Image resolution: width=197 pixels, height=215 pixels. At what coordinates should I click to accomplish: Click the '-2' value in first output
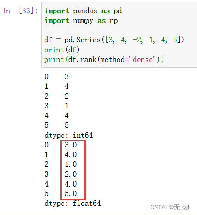65,96
